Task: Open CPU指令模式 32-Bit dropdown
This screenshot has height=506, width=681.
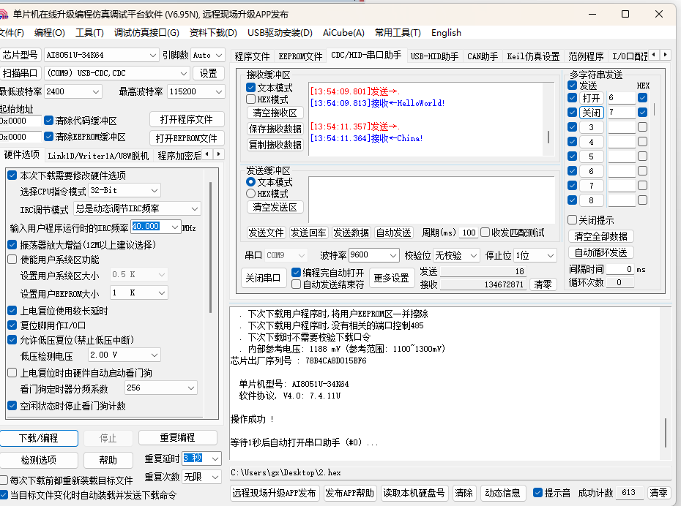Action: [x=155, y=190]
